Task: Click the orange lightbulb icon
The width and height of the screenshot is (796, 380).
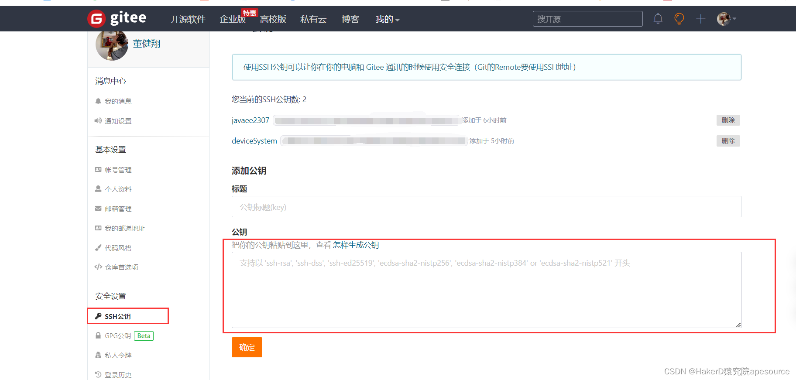Action: [679, 19]
